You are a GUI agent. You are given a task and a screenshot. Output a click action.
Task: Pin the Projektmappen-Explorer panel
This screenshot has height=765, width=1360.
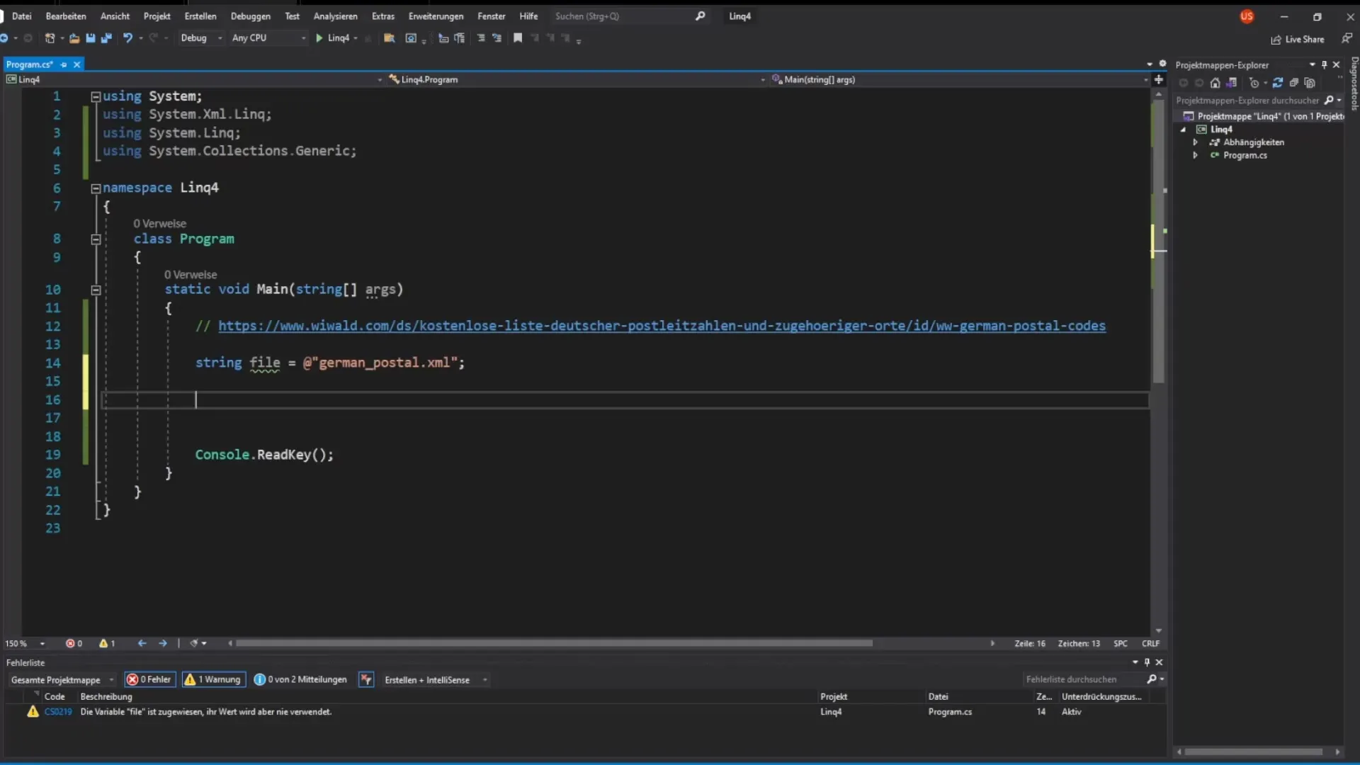(x=1324, y=64)
